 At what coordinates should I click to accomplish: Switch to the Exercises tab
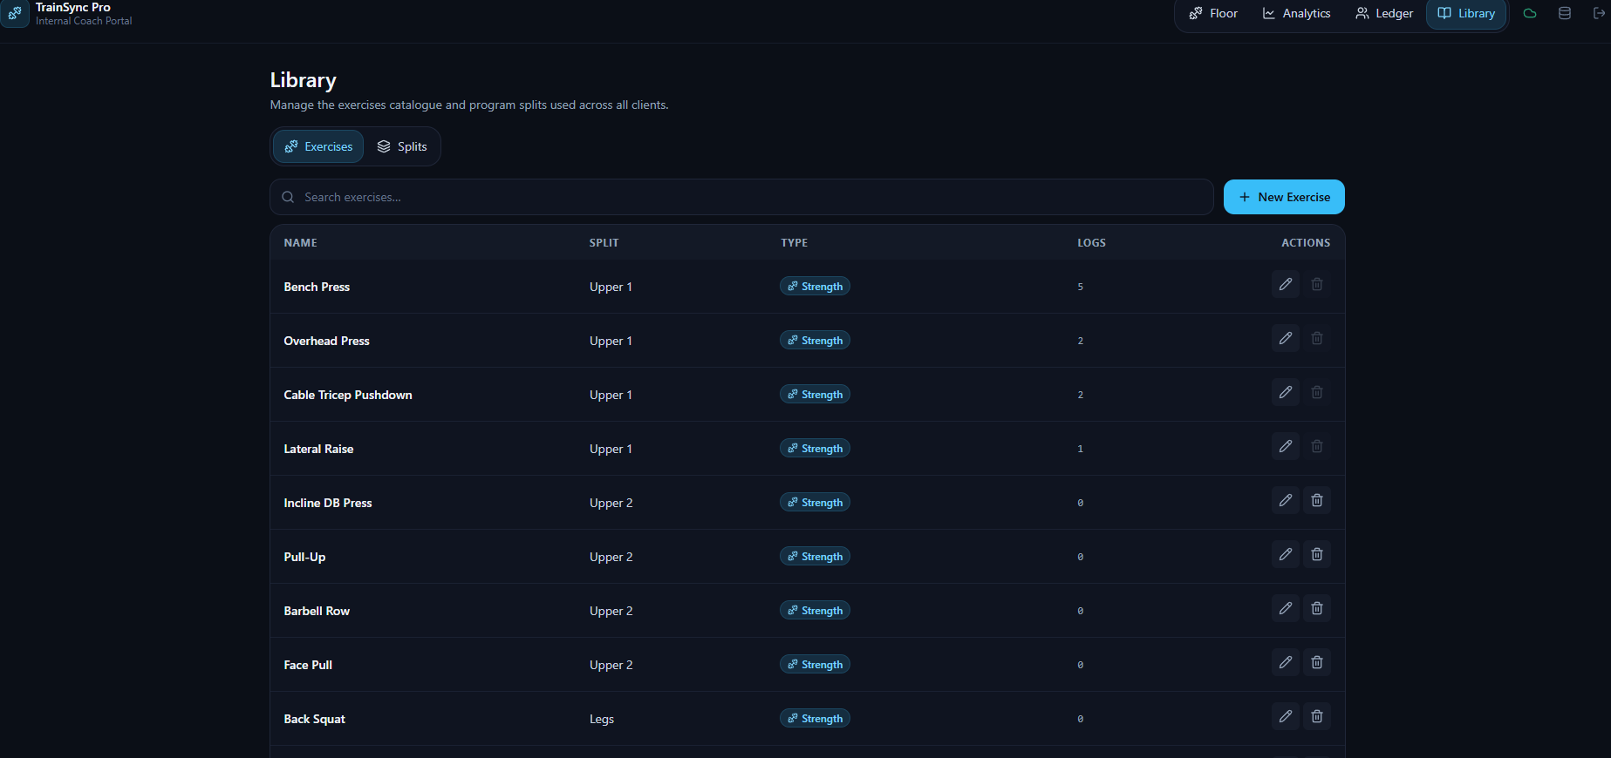318,146
